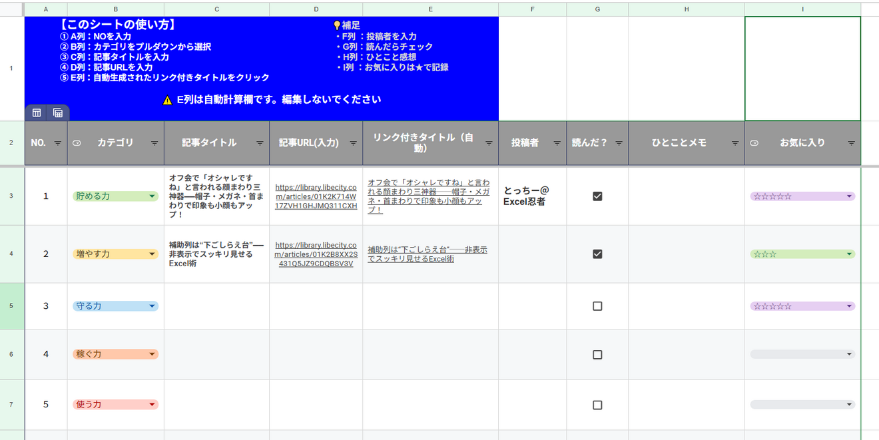Uncheck the 読んだ？ checkbox for NO.2
This screenshot has height=440, width=879.
597,254
